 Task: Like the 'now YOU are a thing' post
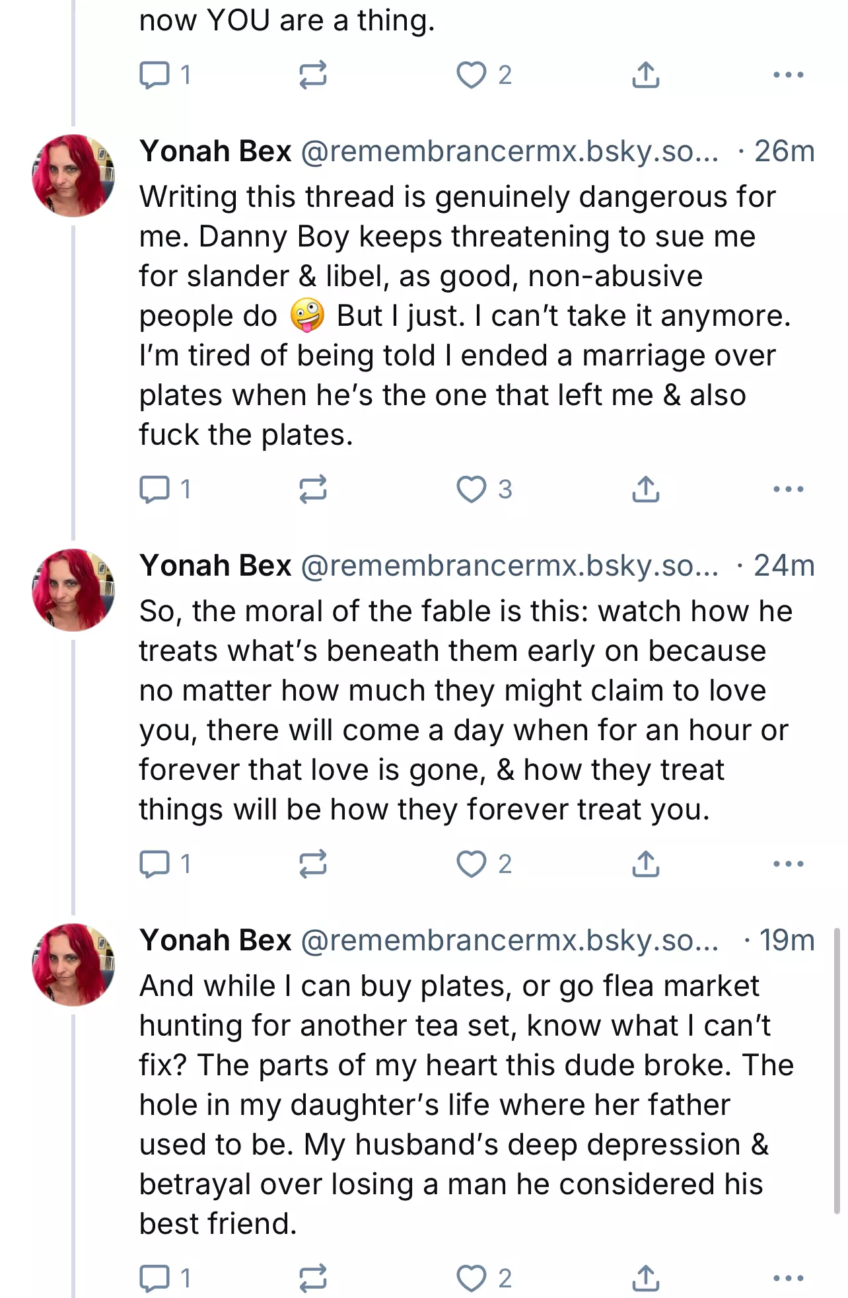(472, 75)
